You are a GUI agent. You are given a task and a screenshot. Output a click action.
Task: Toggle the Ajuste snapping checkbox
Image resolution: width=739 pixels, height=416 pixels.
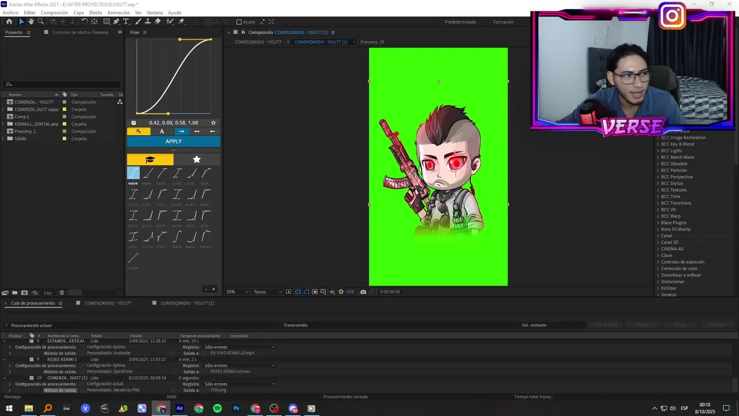click(x=239, y=22)
